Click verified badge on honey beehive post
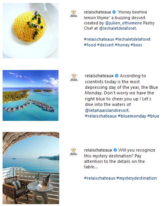The height and width of the screenshot is (206, 163). click(x=114, y=12)
